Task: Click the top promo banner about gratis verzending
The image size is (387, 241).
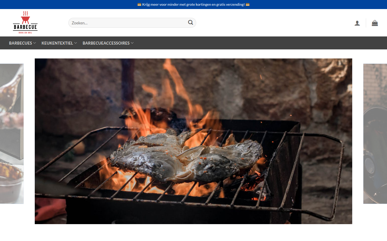Action: click(x=193, y=5)
